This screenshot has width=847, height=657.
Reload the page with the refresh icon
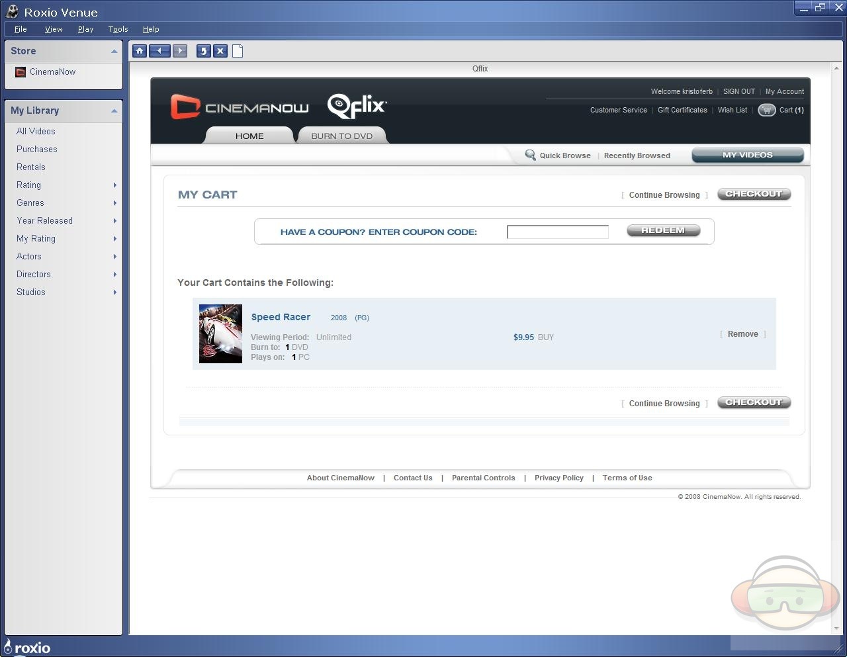[x=204, y=51]
